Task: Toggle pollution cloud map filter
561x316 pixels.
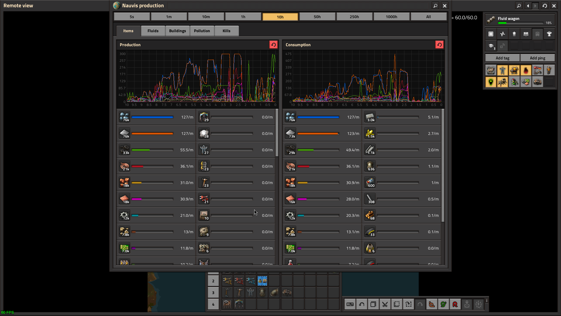Action: (526, 70)
